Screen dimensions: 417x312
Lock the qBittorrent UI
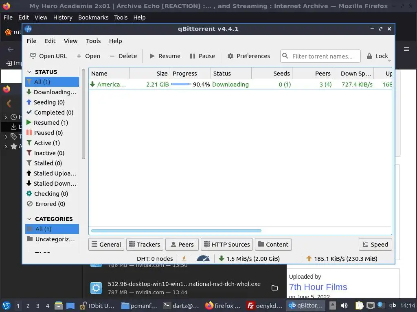(377, 56)
